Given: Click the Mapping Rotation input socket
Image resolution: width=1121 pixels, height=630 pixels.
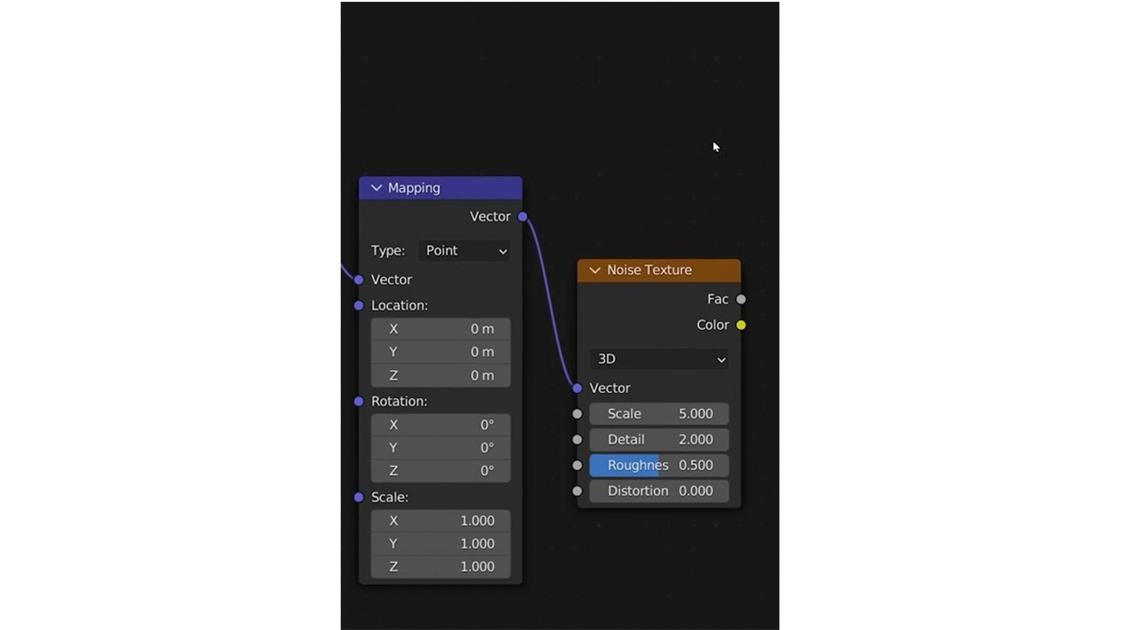Looking at the screenshot, I should (359, 402).
